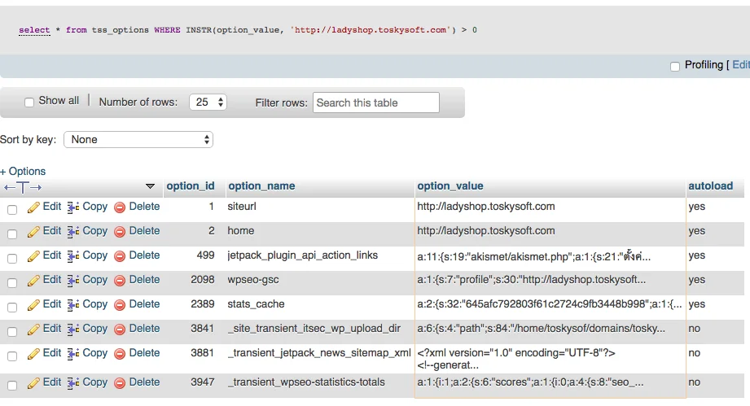
Task: Click pencil Edit icon for jetpack_plugin_api_action_links row
Action: 33,256
